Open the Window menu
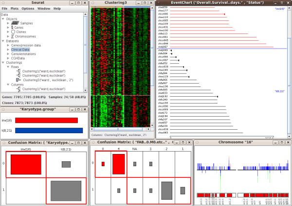The height and width of the screenshot is (206, 292). pos(44,9)
